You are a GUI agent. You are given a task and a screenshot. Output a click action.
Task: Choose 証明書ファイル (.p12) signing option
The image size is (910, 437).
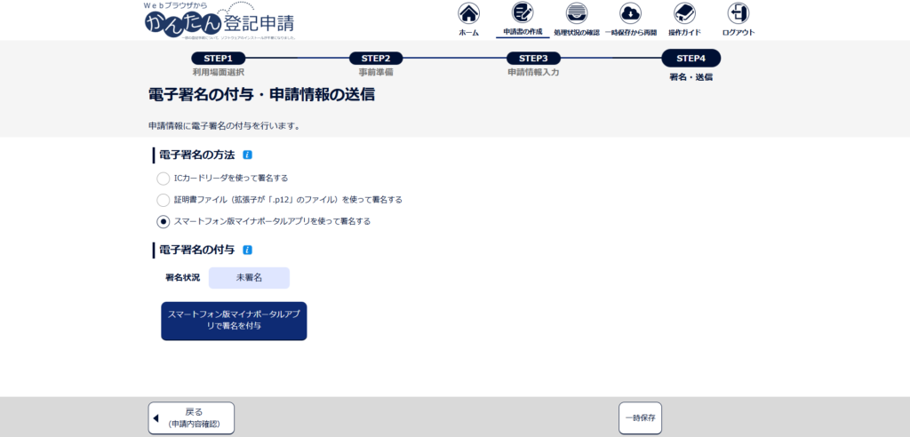pyautogui.click(x=164, y=200)
